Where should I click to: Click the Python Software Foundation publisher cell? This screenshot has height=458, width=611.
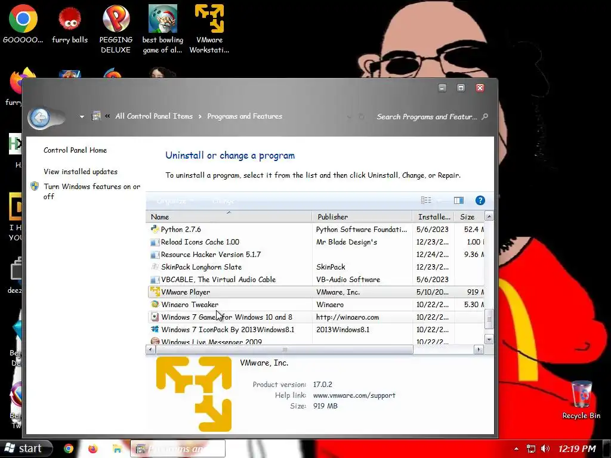(362, 230)
